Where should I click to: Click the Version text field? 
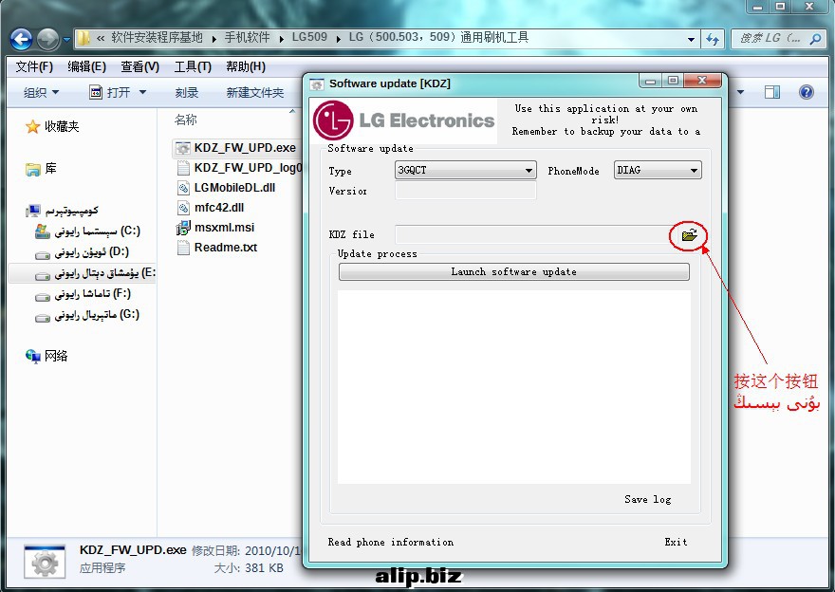tap(466, 191)
